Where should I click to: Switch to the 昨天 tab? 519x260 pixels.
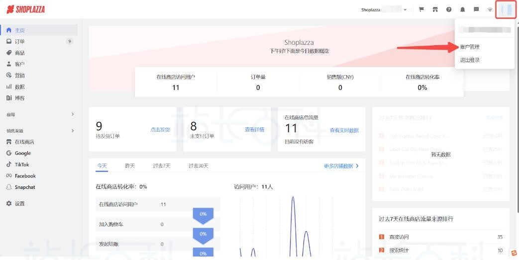point(130,166)
